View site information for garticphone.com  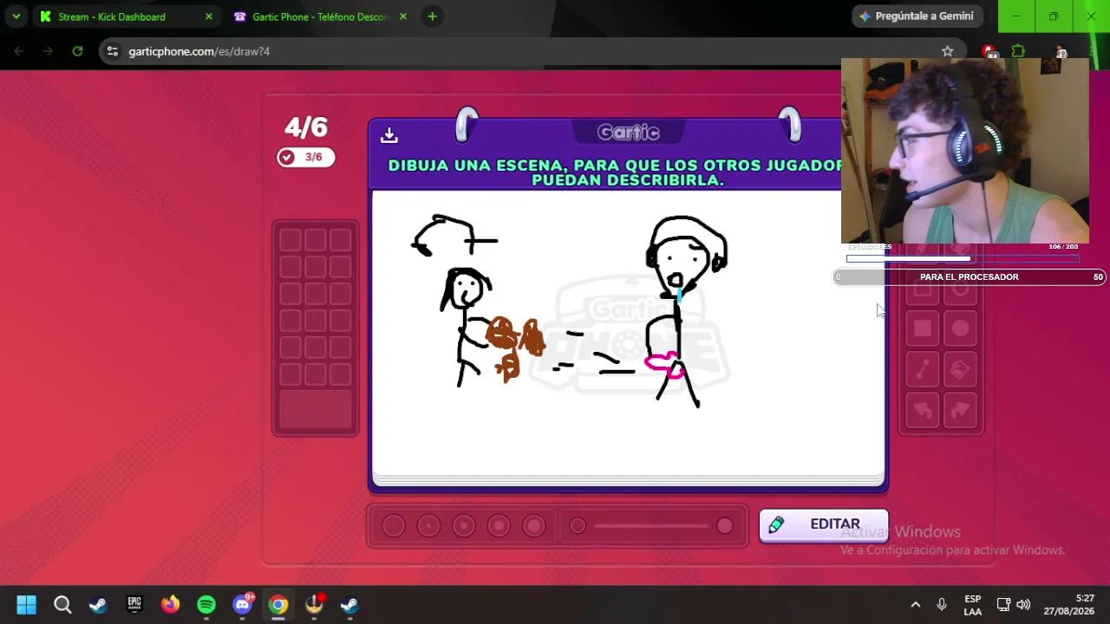[112, 51]
